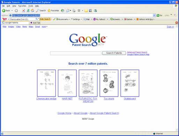Open Yahoo Mail toolbar button
Screen dimensions: 179x136
[x=87, y=19]
